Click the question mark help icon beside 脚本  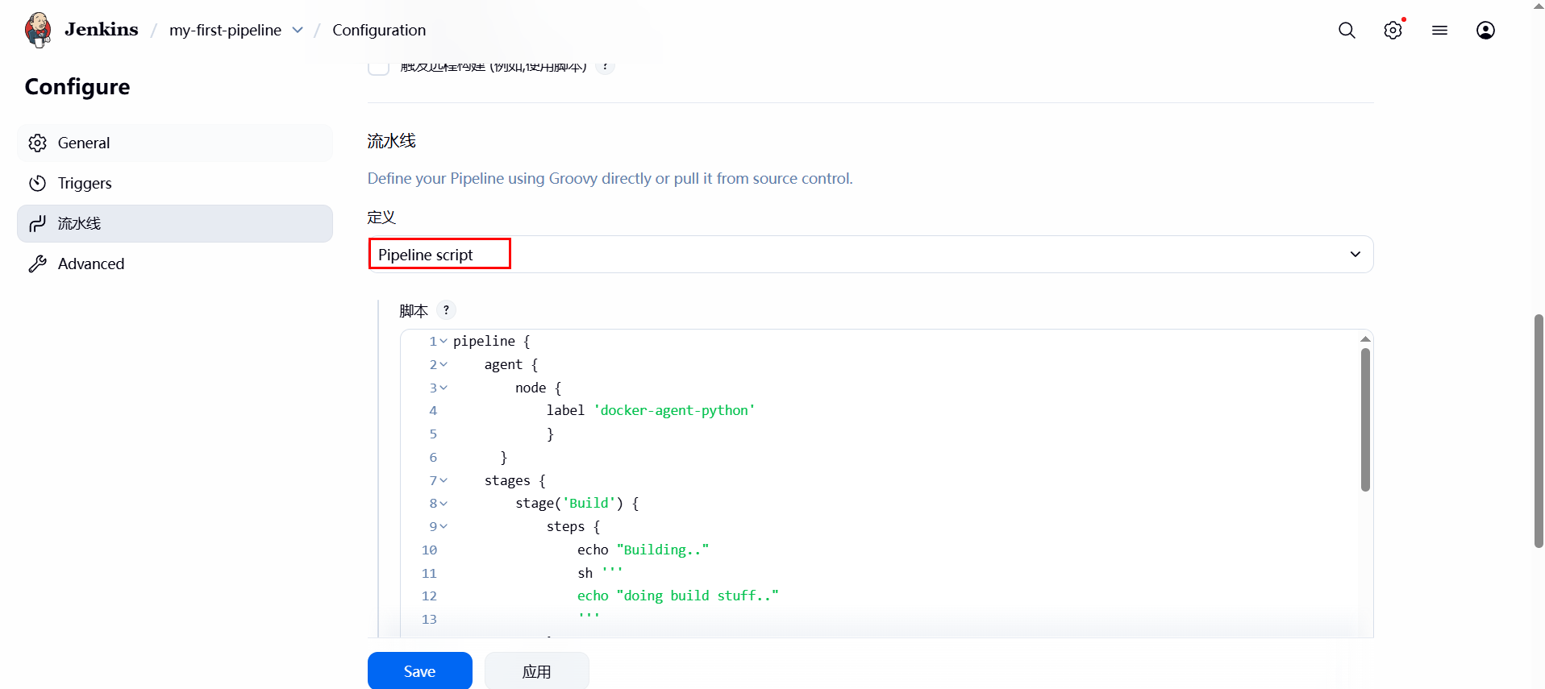[446, 310]
